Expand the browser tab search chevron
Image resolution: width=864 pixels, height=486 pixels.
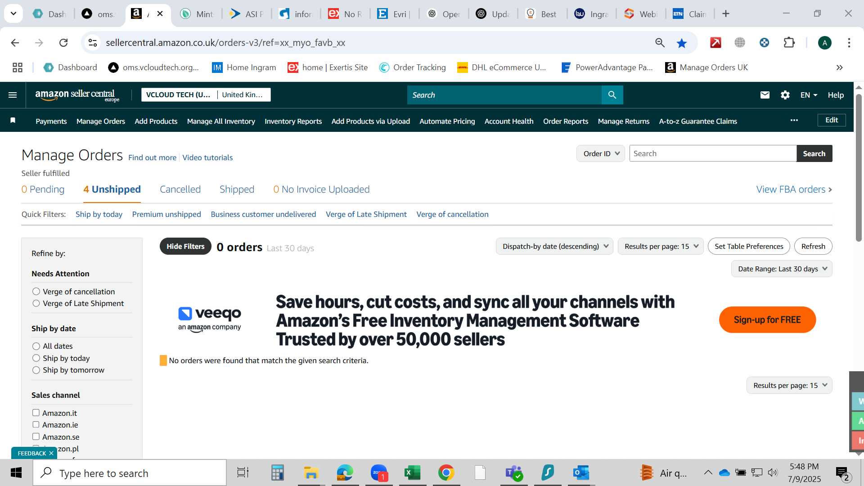click(x=13, y=13)
